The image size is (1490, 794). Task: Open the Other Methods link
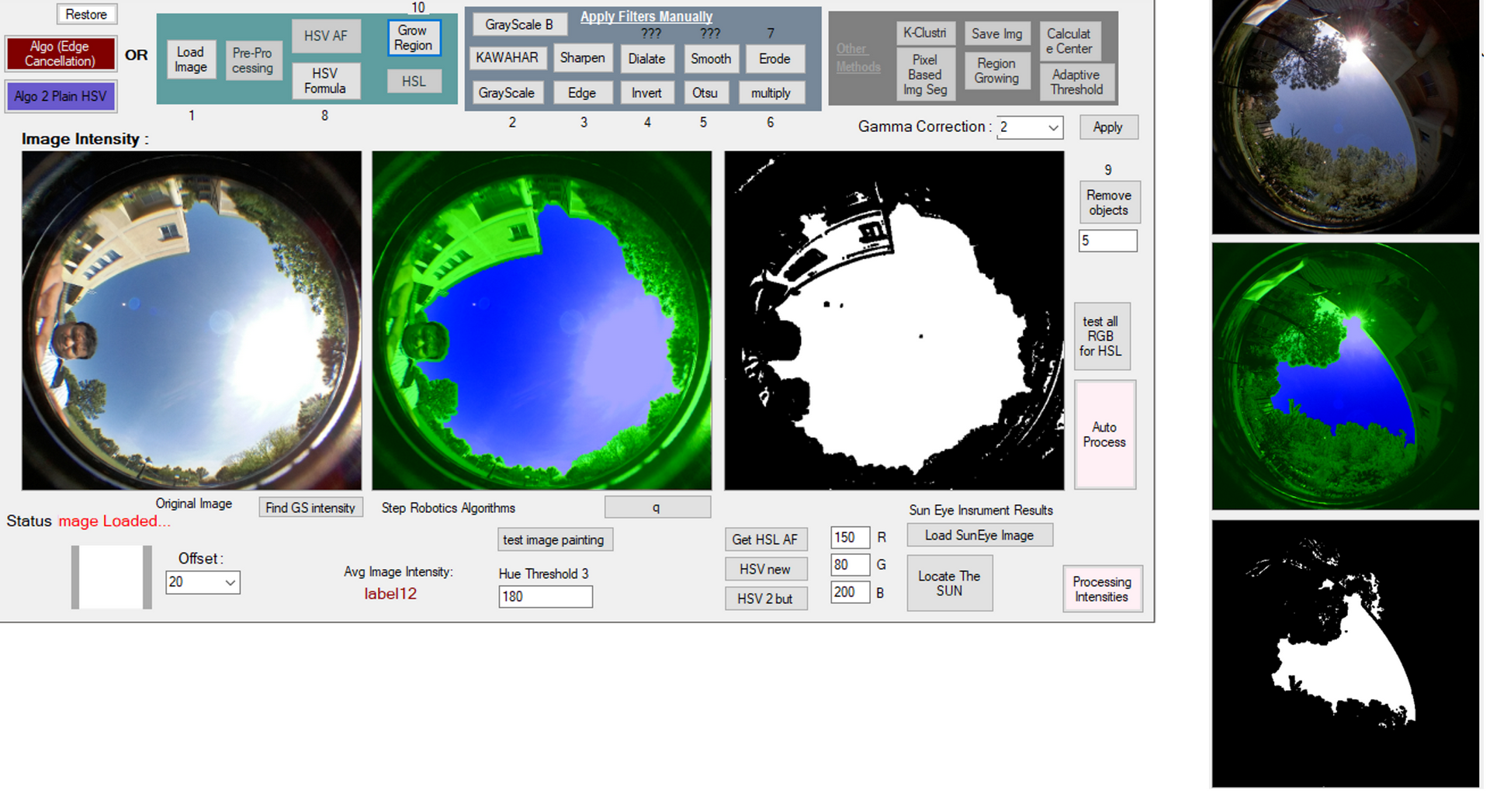[858, 58]
